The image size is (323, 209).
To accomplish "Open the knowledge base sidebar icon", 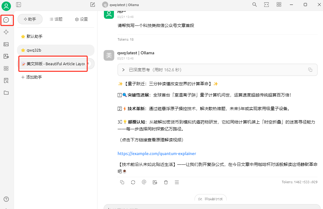I will click(6, 81).
